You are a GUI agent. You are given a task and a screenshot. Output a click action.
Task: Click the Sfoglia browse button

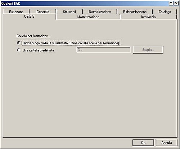[x=148, y=50]
